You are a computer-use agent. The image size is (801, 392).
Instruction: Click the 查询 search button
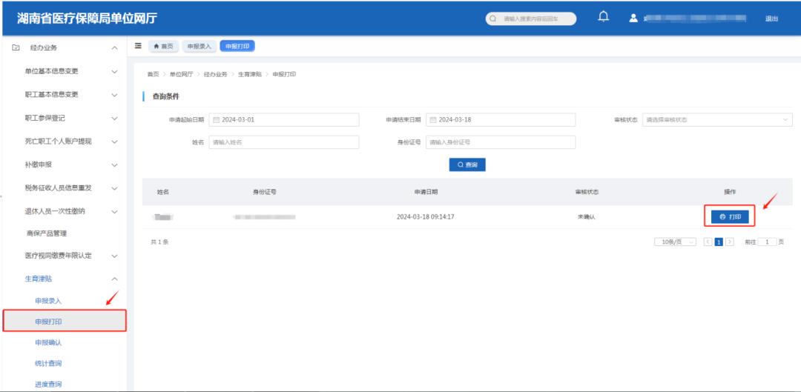(467, 165)
